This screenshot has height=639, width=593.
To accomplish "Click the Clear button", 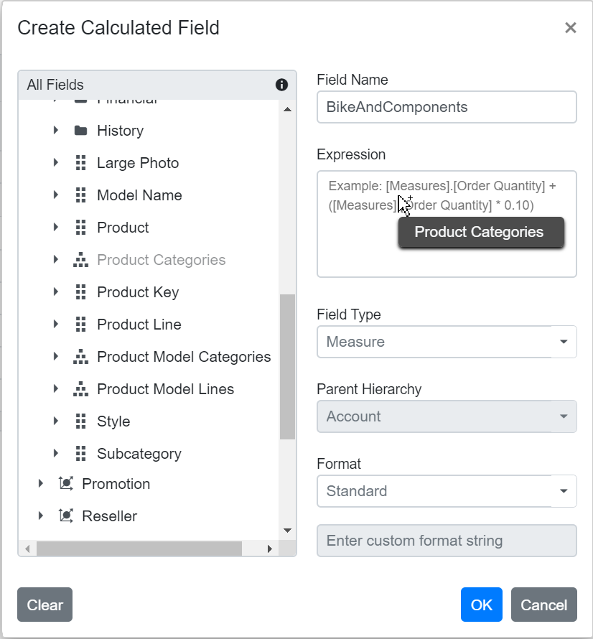I will pos(45,605).
